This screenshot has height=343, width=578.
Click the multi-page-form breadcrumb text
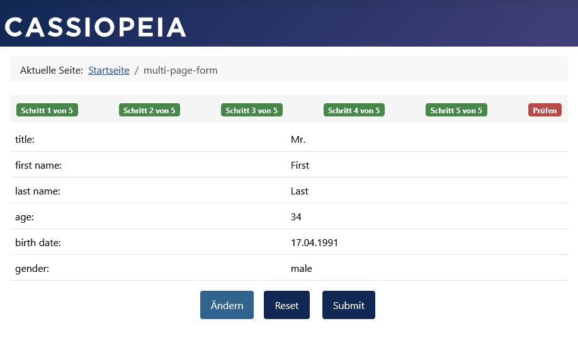click(x=180, y=70)
